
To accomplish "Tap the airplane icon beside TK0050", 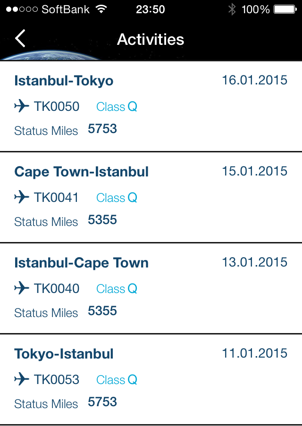I will tap(22, 106).
